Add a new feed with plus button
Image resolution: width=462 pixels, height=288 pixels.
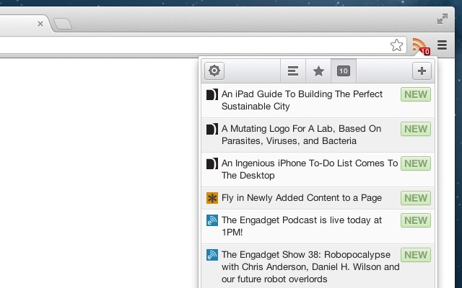[422, 71]
